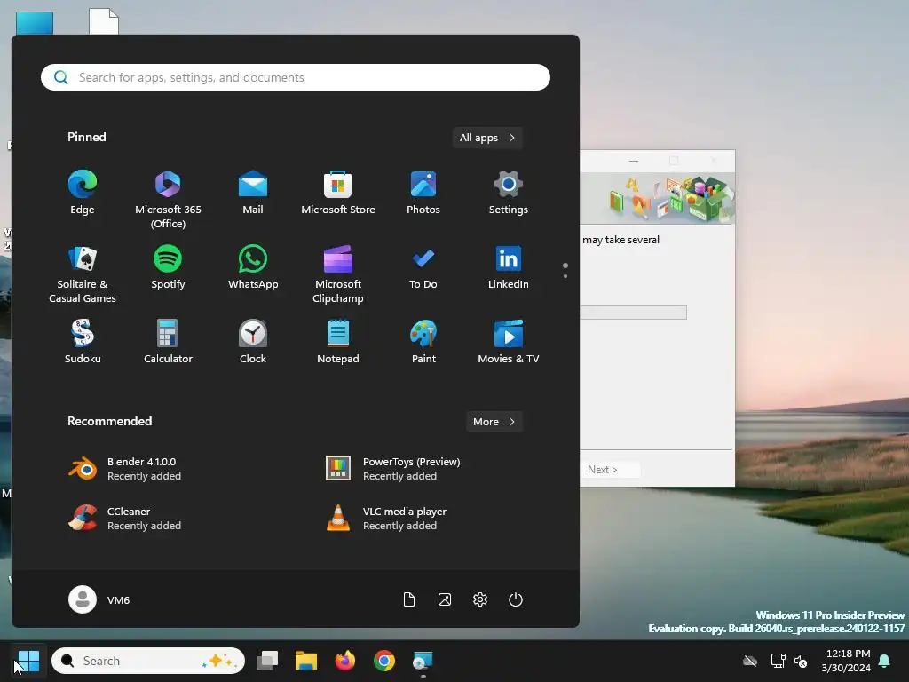
Task: Open Solitaire & Casual Games
Action: 83,274
